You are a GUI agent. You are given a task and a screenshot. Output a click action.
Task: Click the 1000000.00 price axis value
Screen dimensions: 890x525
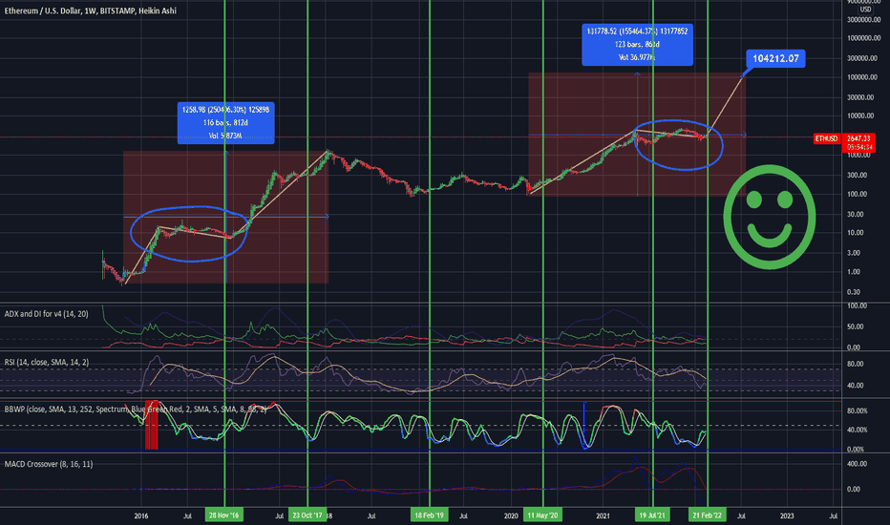(864, 38)
